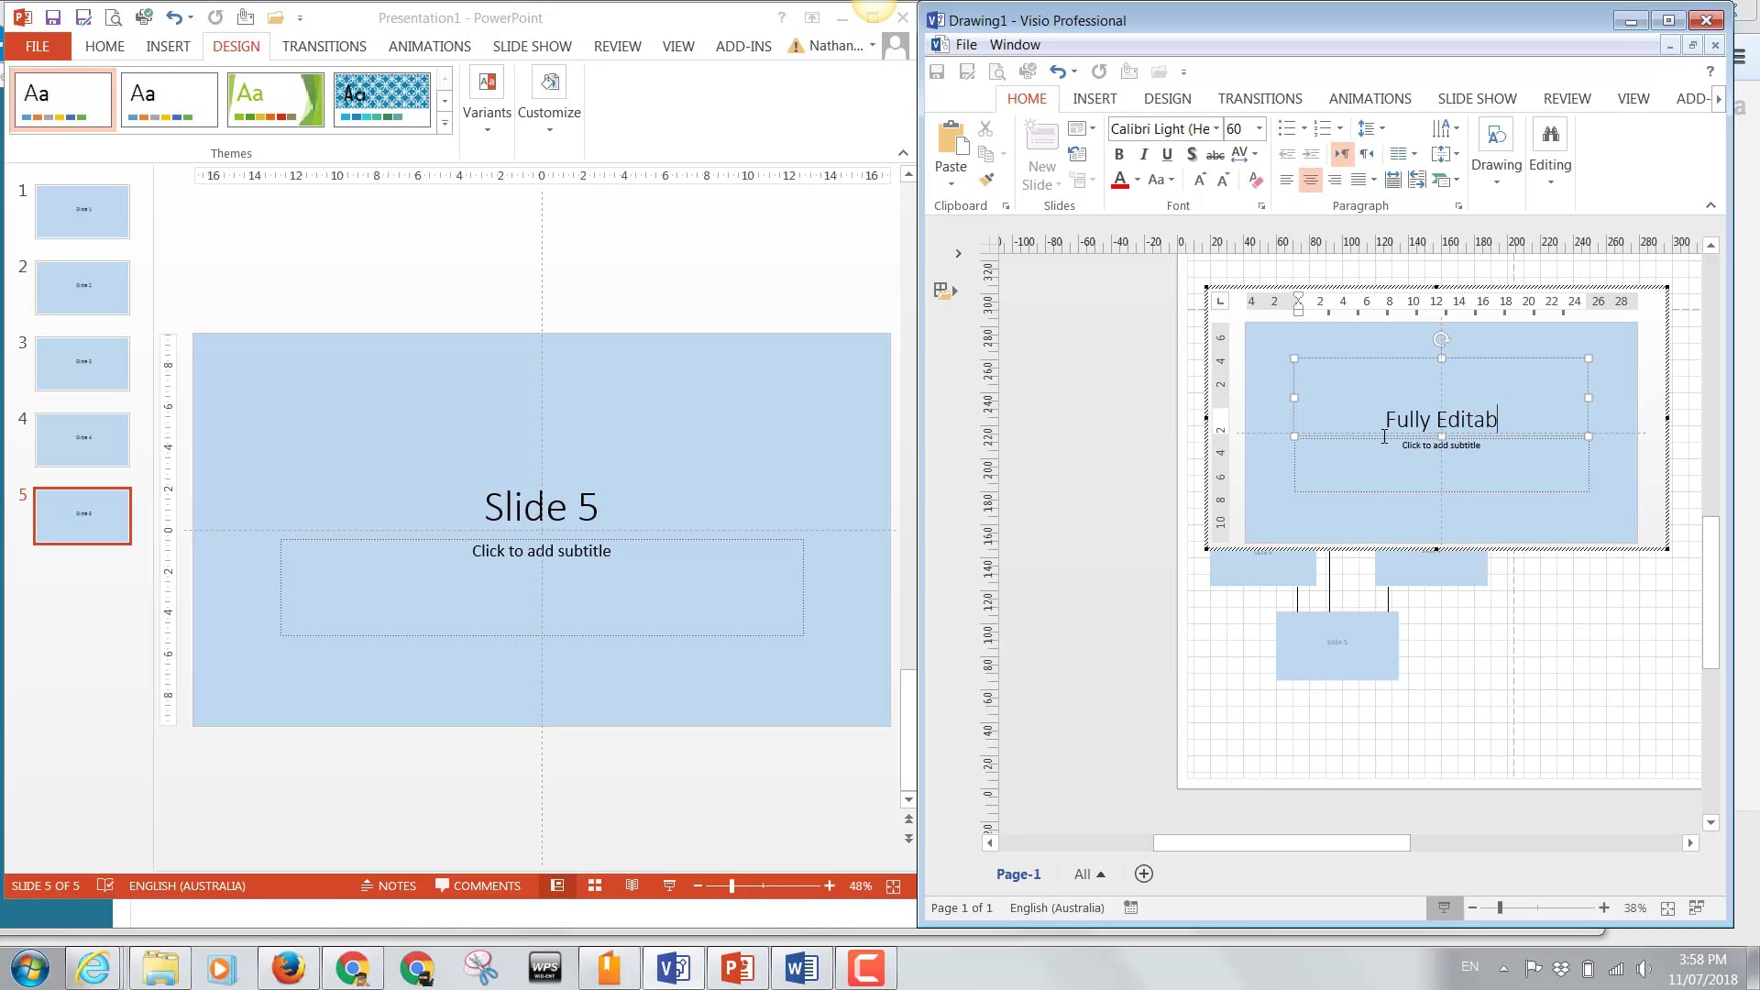Click Decrease Font Size icon
The height and width of the screenshot is (990, 1760).
click(x=1223, y=181)
